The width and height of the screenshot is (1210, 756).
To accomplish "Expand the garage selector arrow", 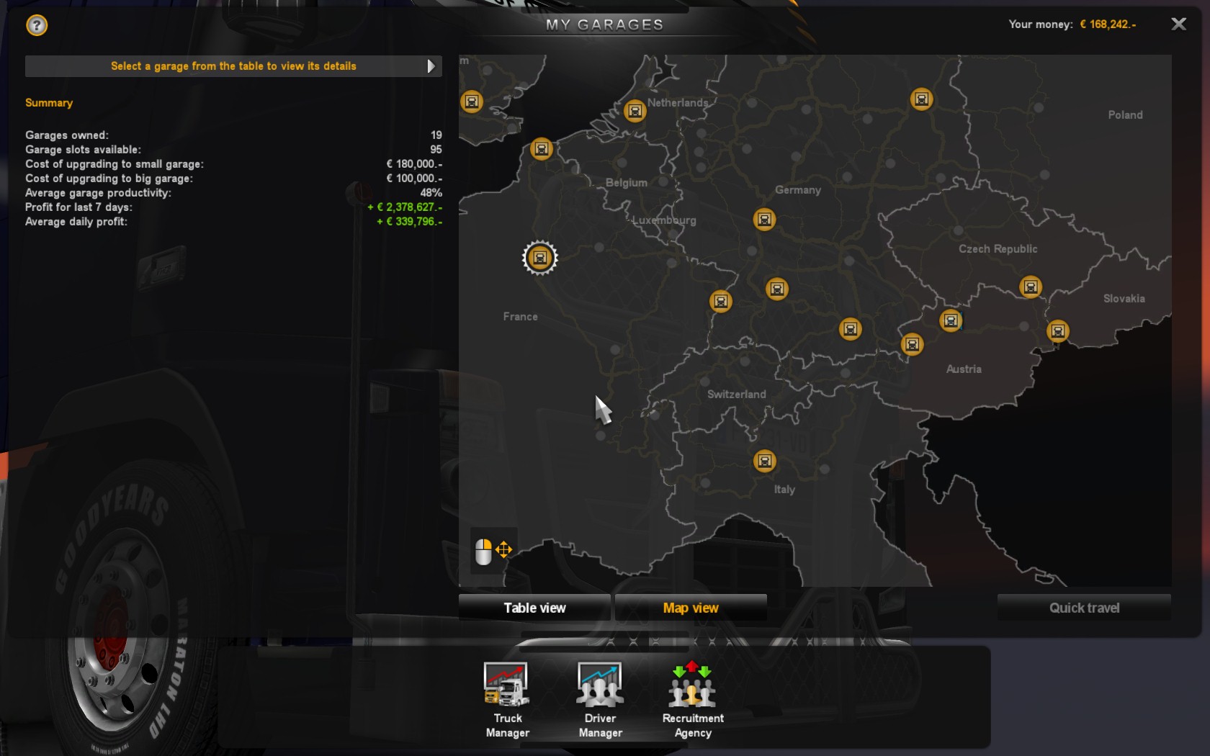I will [x=431, y=66].
